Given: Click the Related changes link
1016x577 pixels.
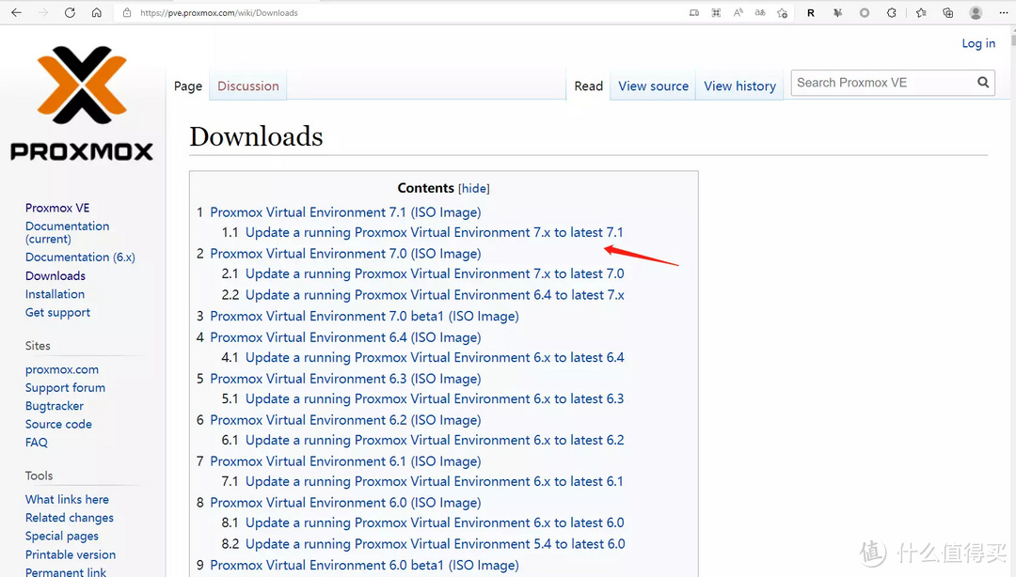Looking at the screenshot, I should (x=70, y=518).
